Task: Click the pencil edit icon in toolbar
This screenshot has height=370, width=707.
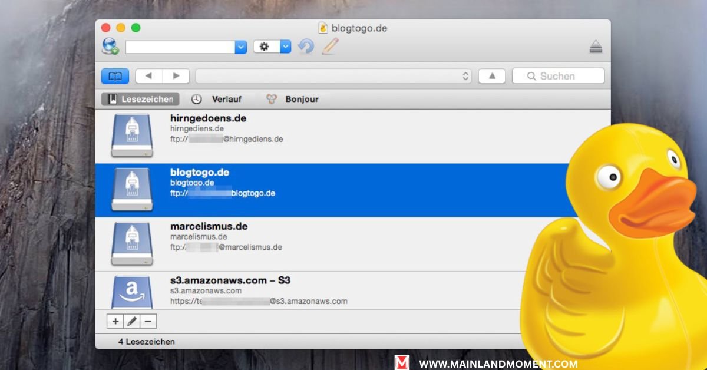Action: point(330,46)
